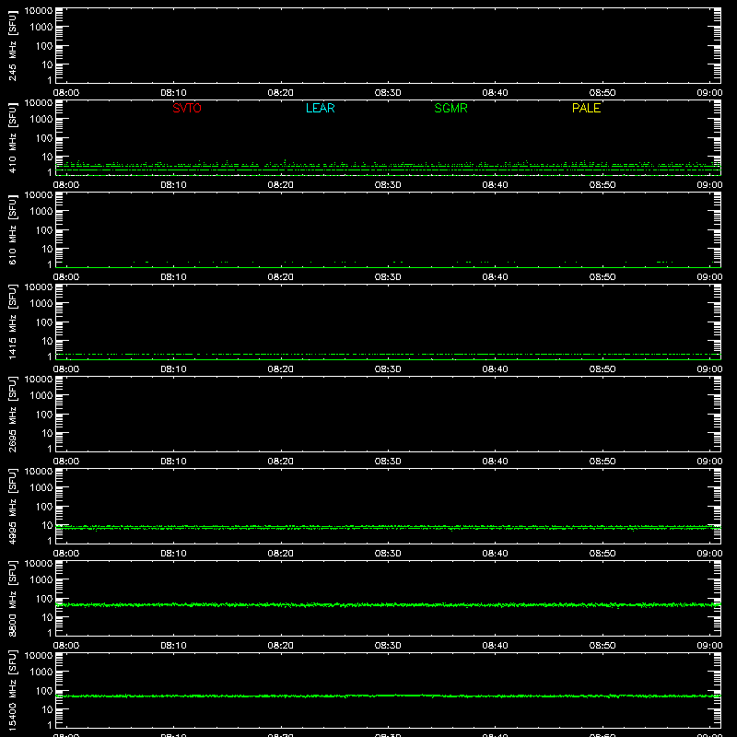Click the 10 tick of the 4995 MHz panel

tap(47, 525)
